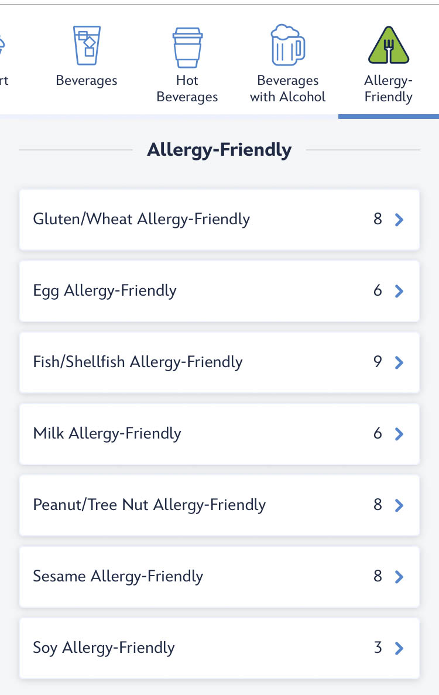Image resolution: width=439 pixels, height=695 pixels.
Task: Tap the Beverages iced glass icon
Action: [x=87, y=45]
